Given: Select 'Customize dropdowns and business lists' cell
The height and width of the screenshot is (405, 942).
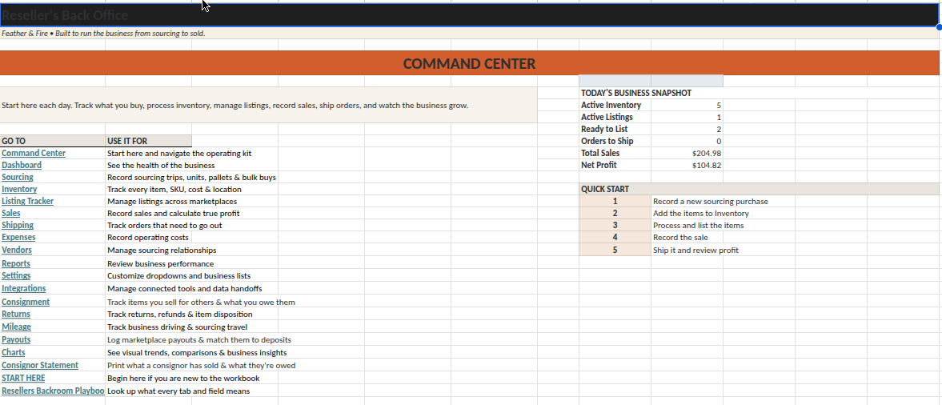Looking at the screenshot, I should (x=179, y=276).
